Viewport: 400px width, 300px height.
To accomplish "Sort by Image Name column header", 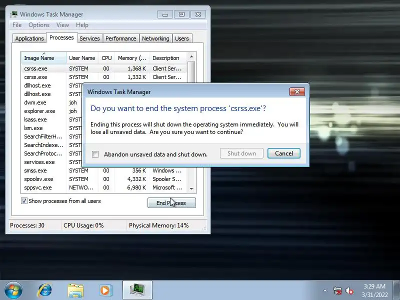I will (44, 58).
